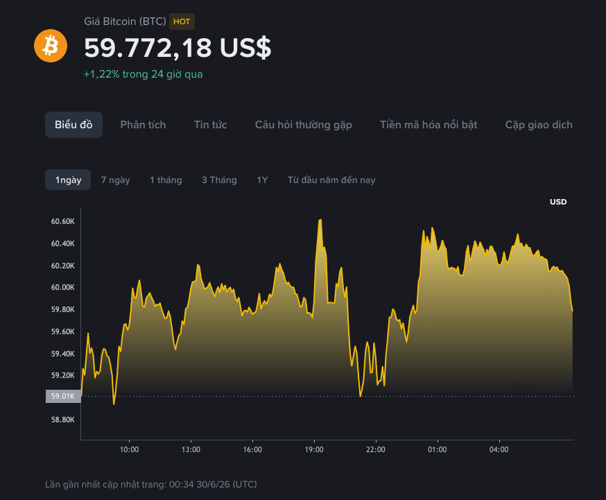Click the 60.20K y-axis label
The width and height of the screenshot is (606, 500).
[x=62, y=266]
